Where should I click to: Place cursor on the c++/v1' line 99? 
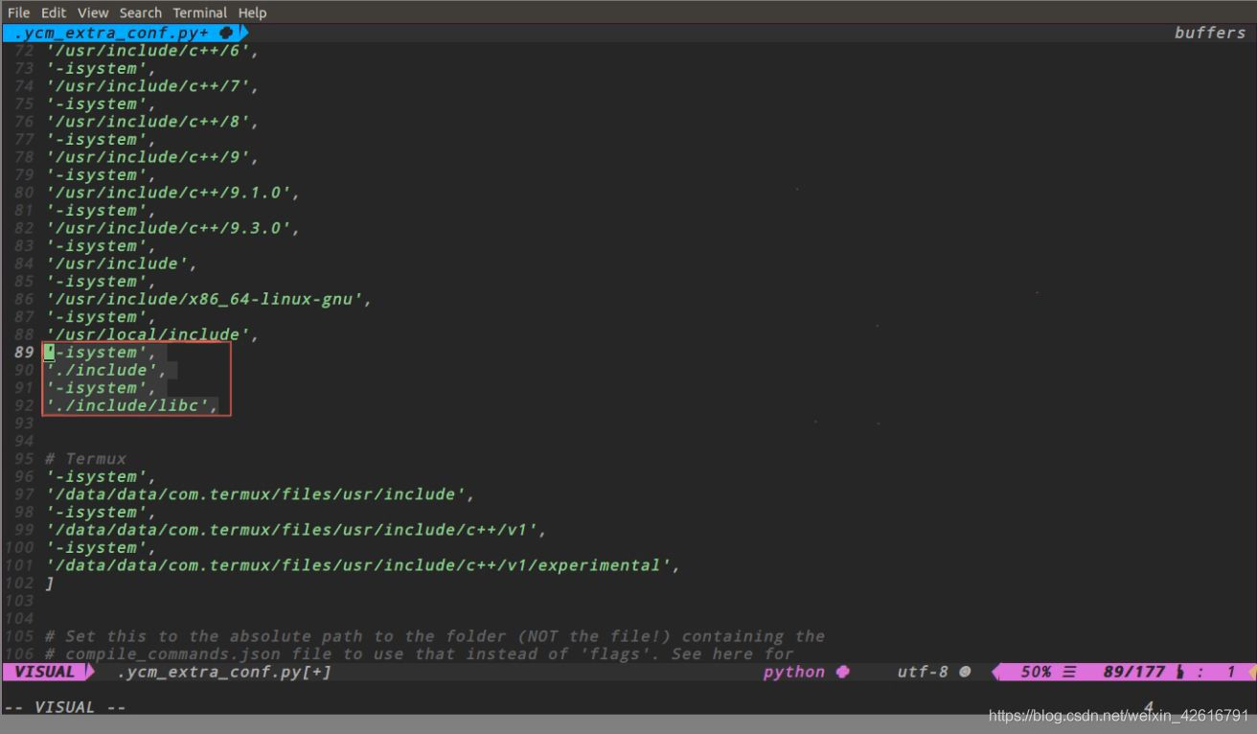(296, 530)
